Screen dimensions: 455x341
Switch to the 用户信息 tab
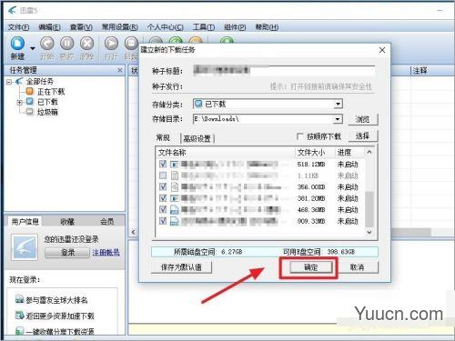pyautogui.click(x=25, y=222)
